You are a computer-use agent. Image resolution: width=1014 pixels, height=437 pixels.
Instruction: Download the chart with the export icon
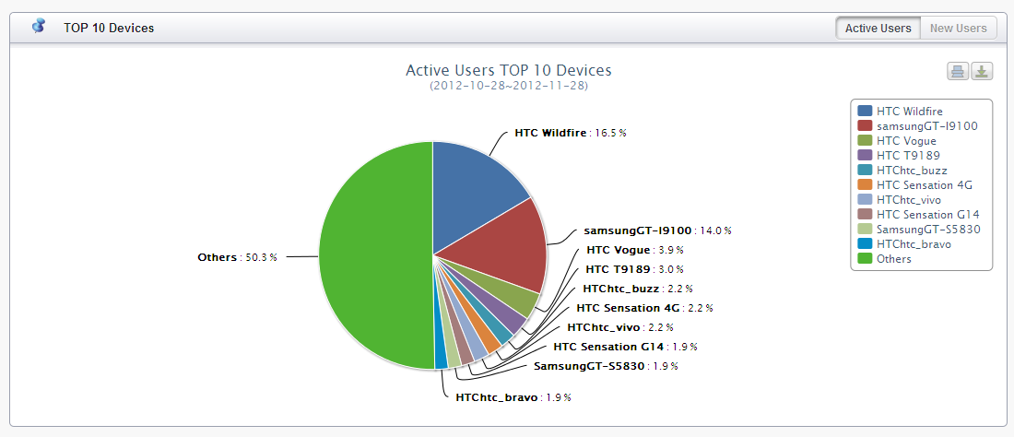click(983, 71)
